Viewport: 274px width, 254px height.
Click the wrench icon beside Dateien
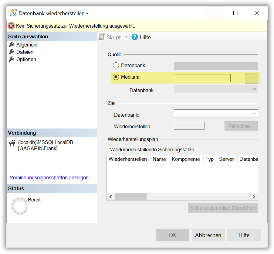(x=12, y=52)
